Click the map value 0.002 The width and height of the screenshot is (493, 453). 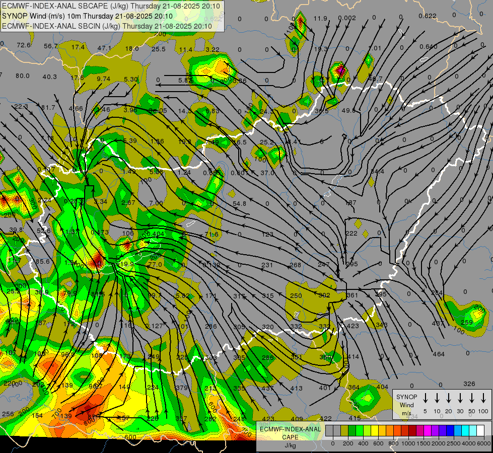(347, 18)
